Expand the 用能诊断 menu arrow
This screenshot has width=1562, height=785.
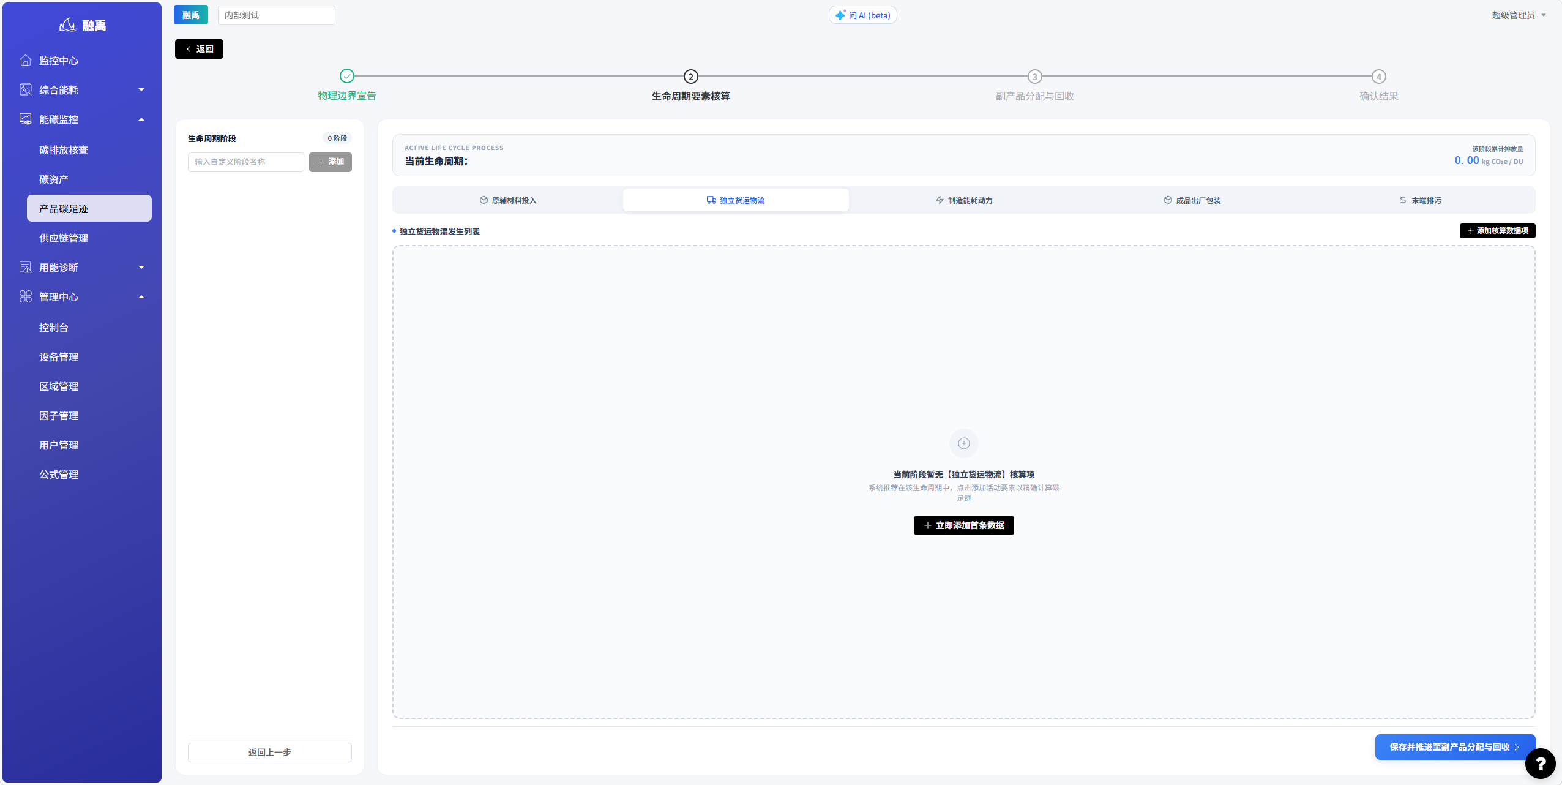point(141,267)
